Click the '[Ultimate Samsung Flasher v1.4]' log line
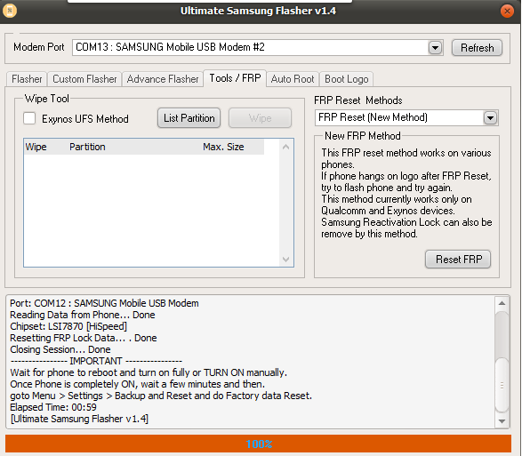 tap(79, 419)
